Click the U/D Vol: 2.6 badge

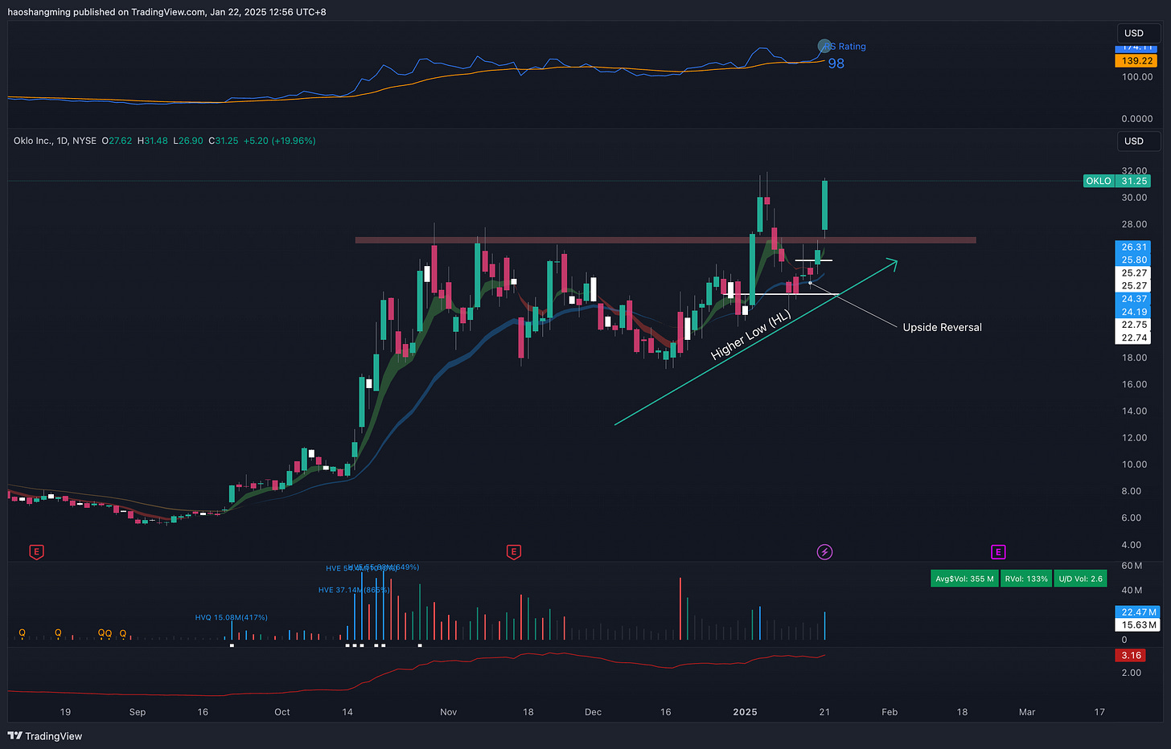tap(1081, 579)
